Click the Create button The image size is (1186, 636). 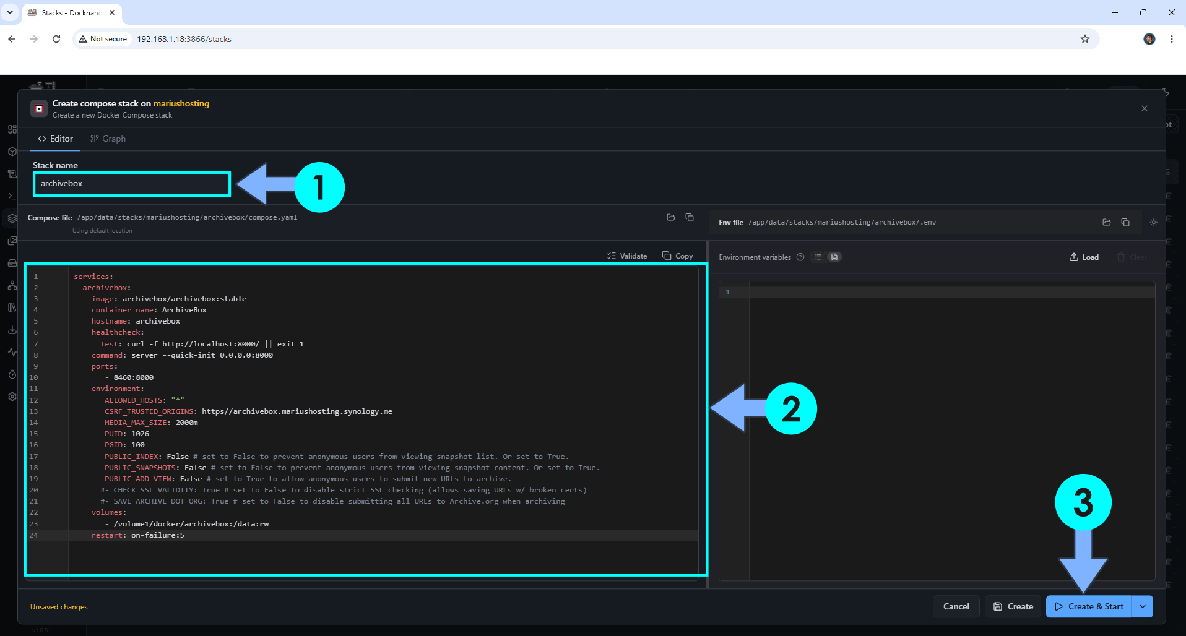point(1013,606)
